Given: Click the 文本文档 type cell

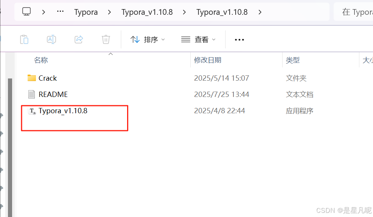Looking at the screenshot, I should coord(300,94).
